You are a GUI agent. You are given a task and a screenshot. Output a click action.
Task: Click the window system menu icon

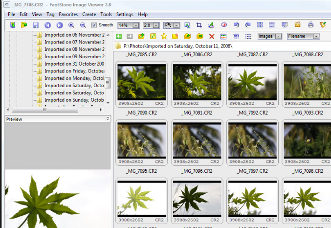7,4
